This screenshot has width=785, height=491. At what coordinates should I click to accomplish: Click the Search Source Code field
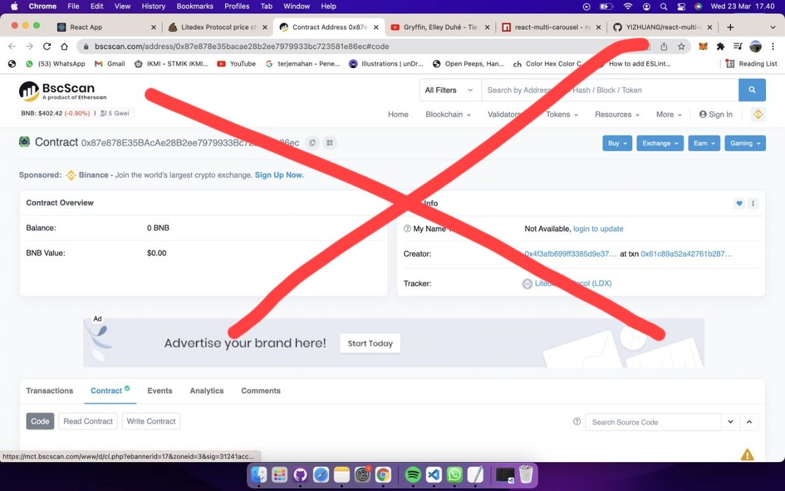[653, 422]
